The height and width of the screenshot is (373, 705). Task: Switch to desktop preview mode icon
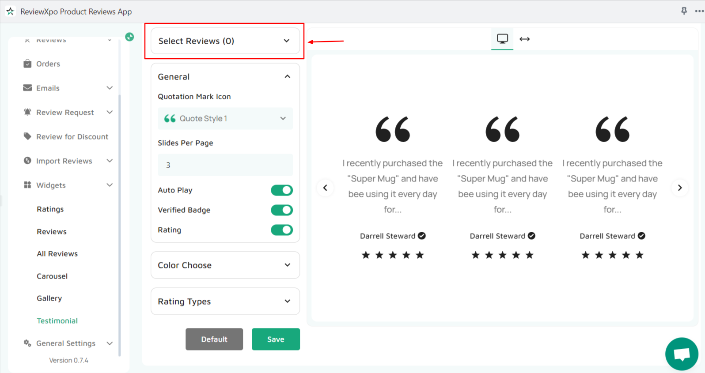[502, 39]
